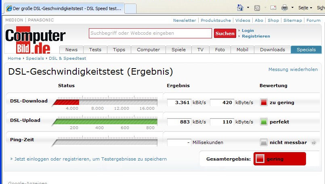
Task: Click the green perfekt rating indicator
Action: (264, 122)
